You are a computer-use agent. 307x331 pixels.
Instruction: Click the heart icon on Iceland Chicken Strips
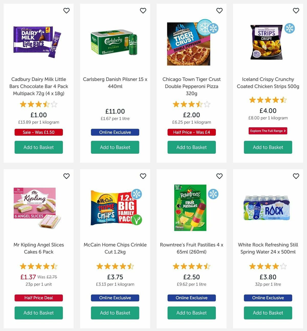(296, 11)
